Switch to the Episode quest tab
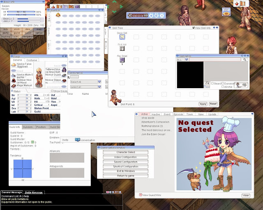Image resolution: width=263 pixels, height=210 pixels. coord(178,114)
